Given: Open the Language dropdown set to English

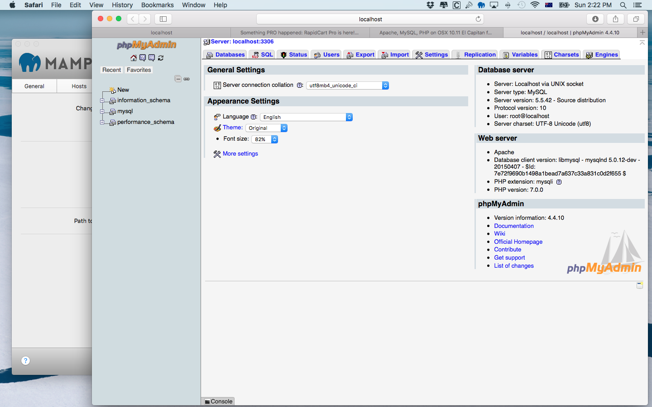Looking at the screenshot, I should pos(307,117).
